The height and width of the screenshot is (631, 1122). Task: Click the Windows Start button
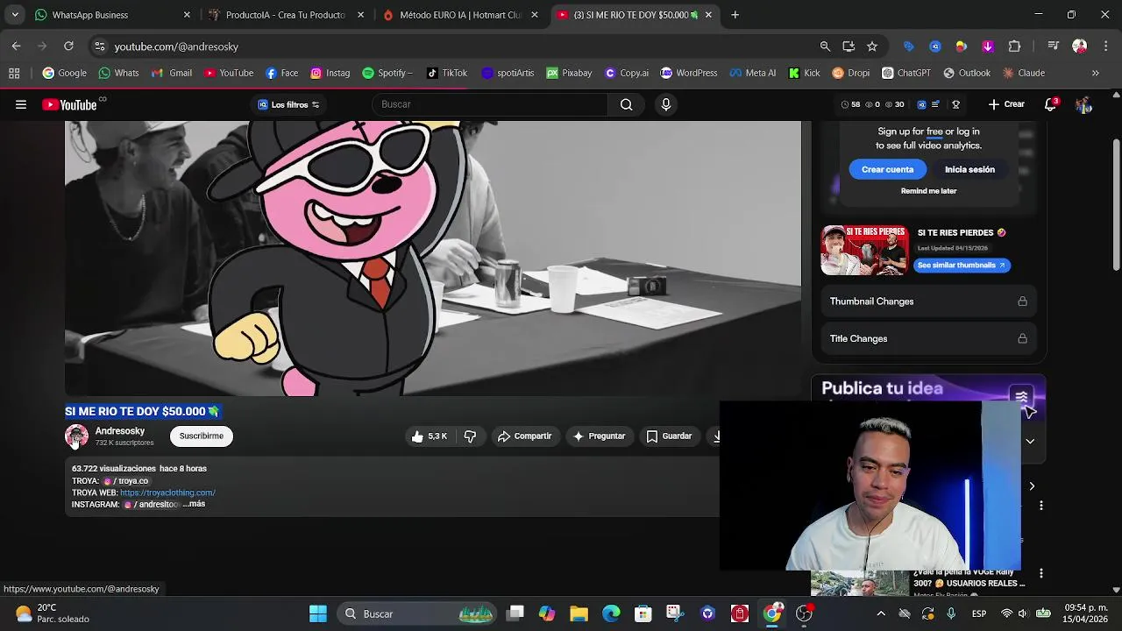tap(318, 613)
